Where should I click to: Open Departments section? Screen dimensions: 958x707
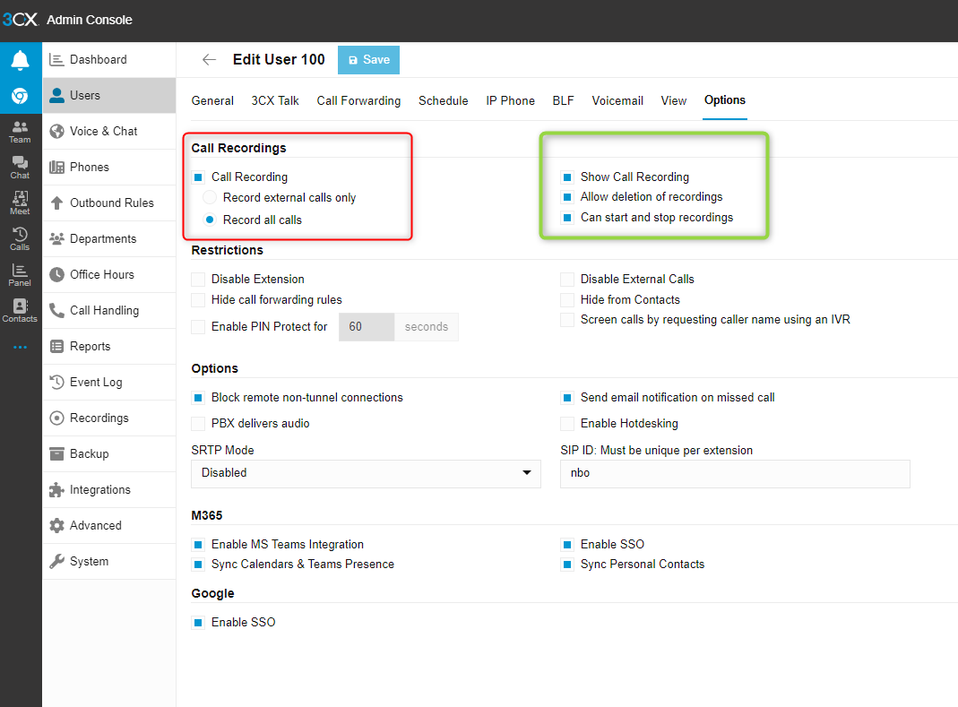pos(109,239)
